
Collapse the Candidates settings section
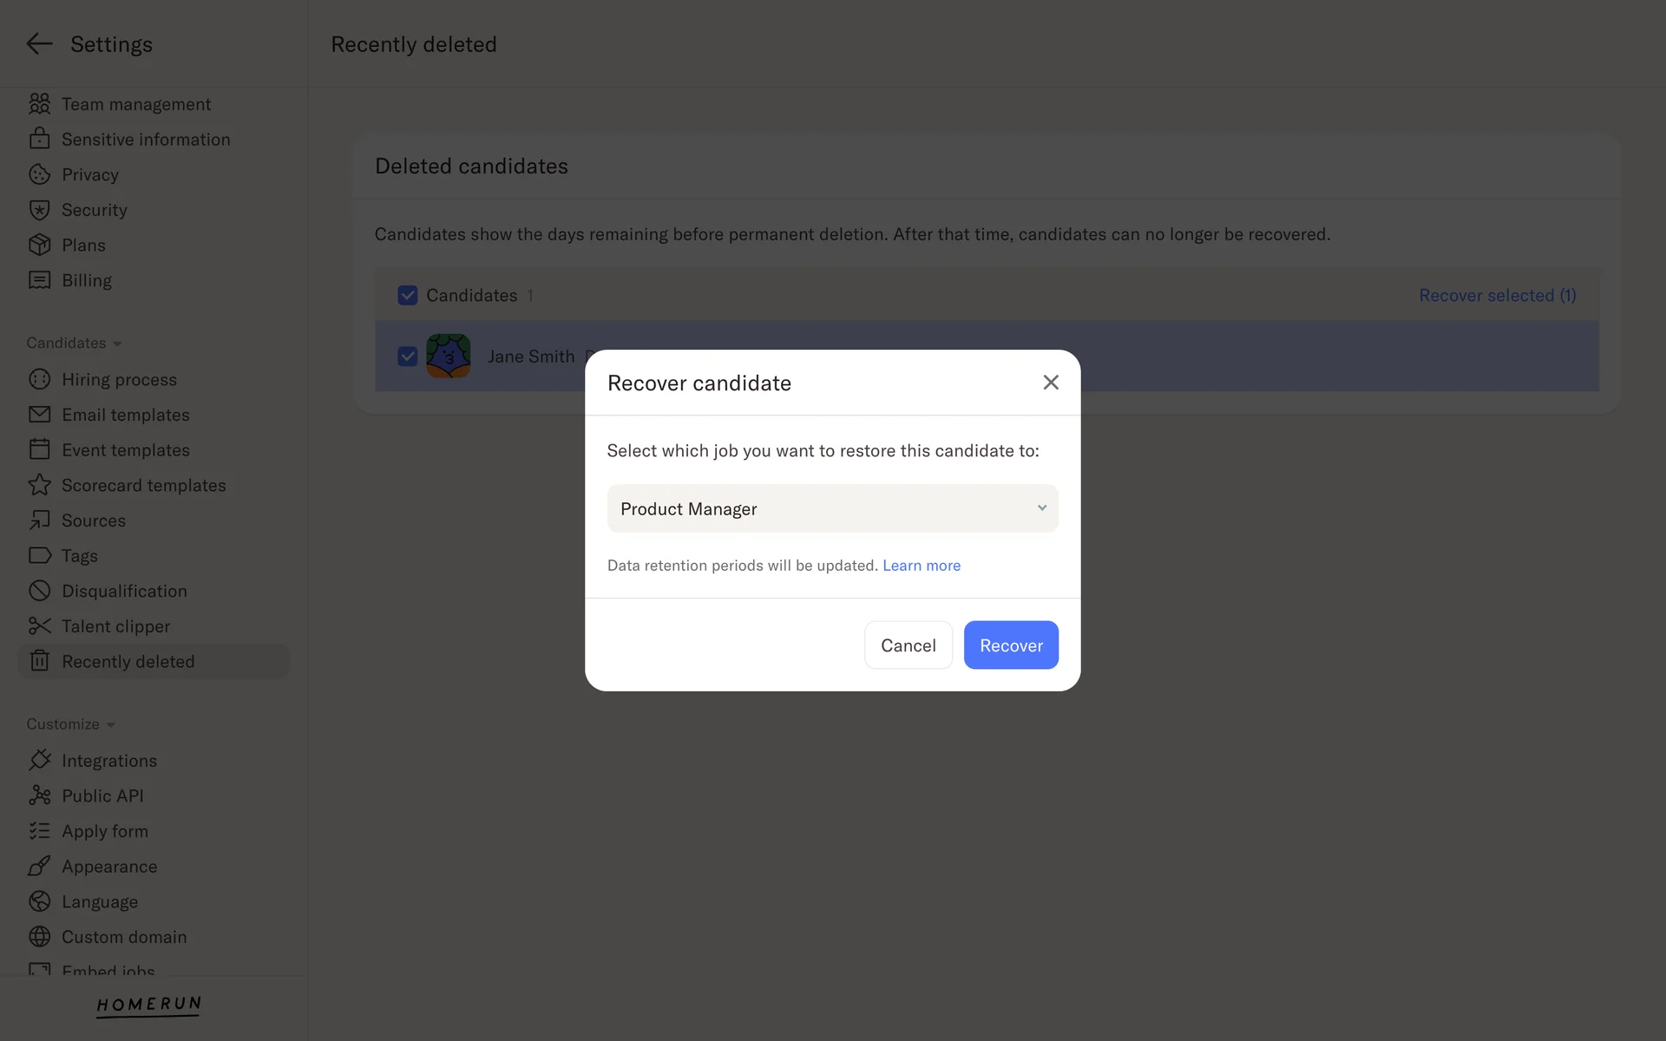coord(74,343)
